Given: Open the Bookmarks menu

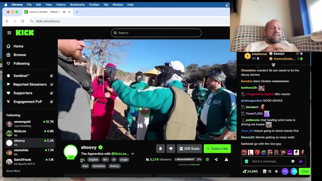Looking at the screenshot, I should click(77, 5).
